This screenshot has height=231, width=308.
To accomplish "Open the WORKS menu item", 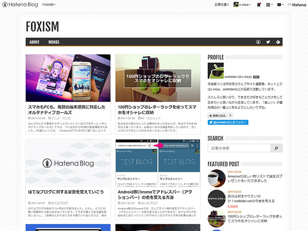I will point(54,42).
